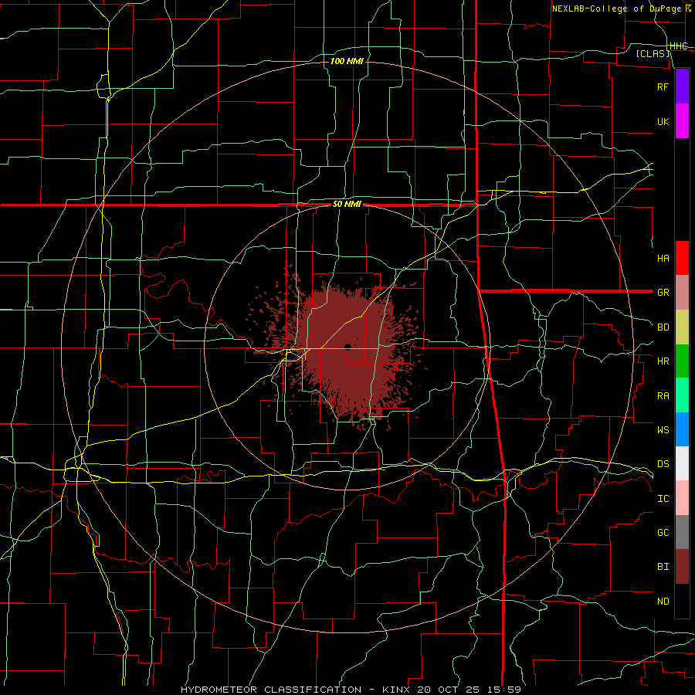Click the RA light green swatch
The height and width of the screenshot is (695, 695).
click(682, 395)
